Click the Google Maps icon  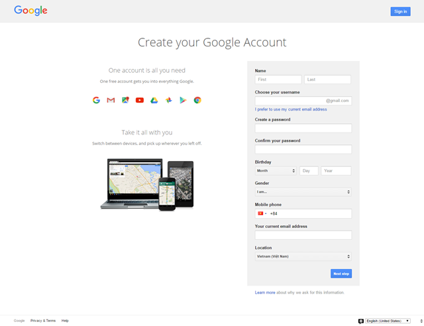pyautogui.click(x=125, y=100)
